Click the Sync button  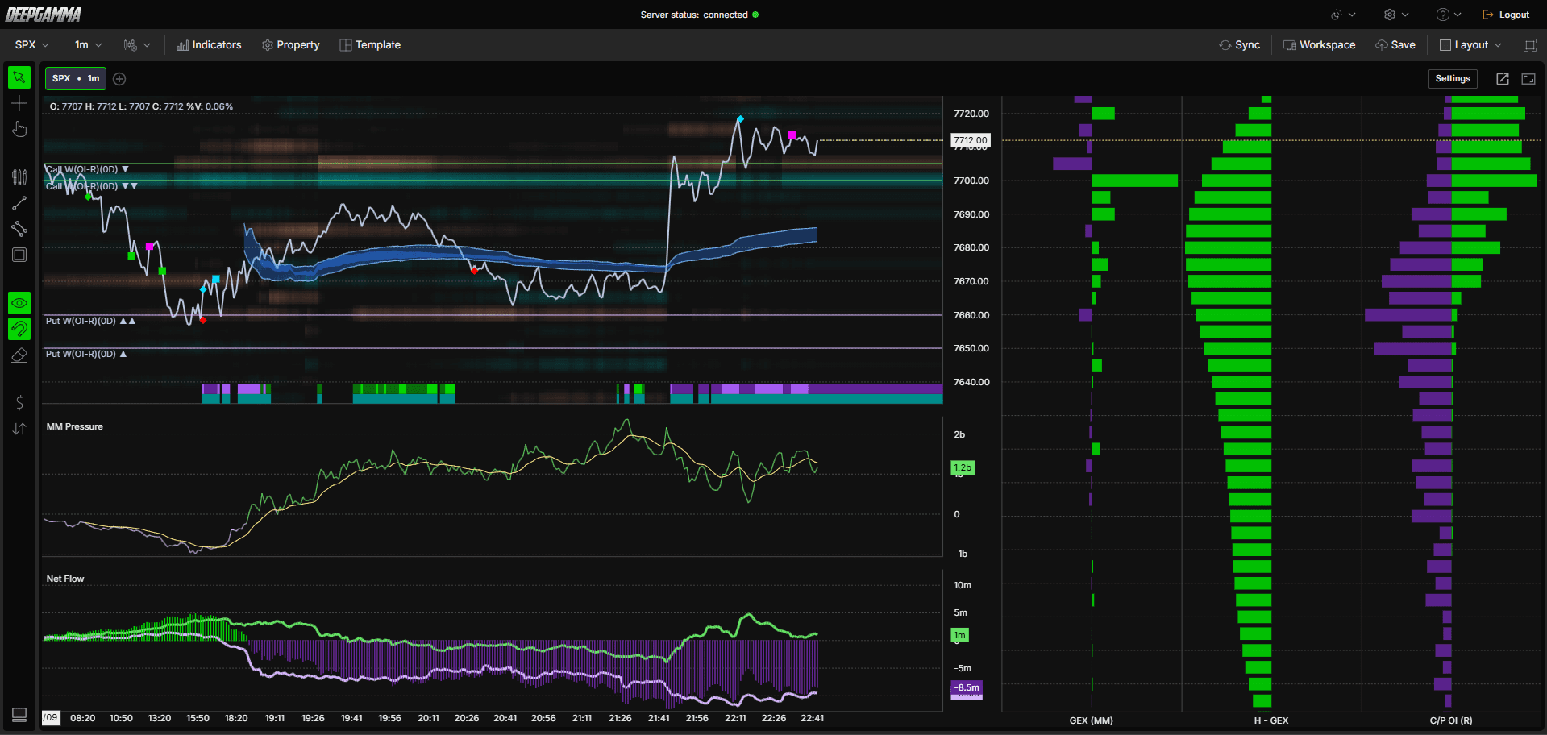pos(1240,45)
